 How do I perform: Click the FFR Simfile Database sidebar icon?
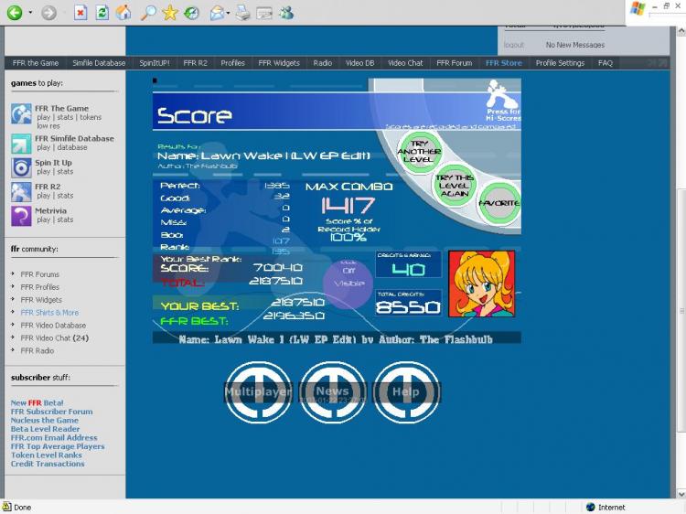(21, 144)
